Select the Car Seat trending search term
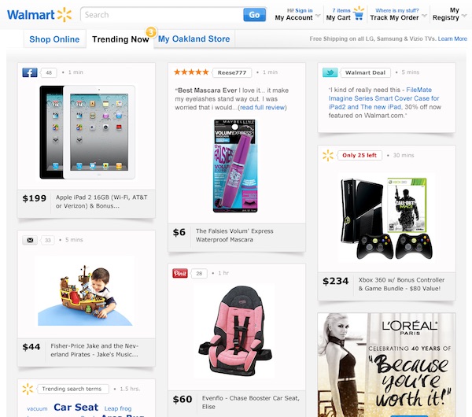The height and width of the screenshot is (417, 472). click(x=76, y=407)
